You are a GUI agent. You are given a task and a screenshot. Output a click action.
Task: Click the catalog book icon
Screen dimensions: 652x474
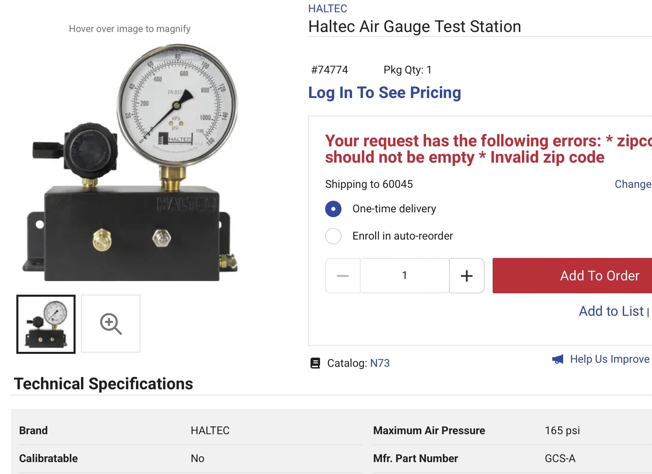click(315, 363)
